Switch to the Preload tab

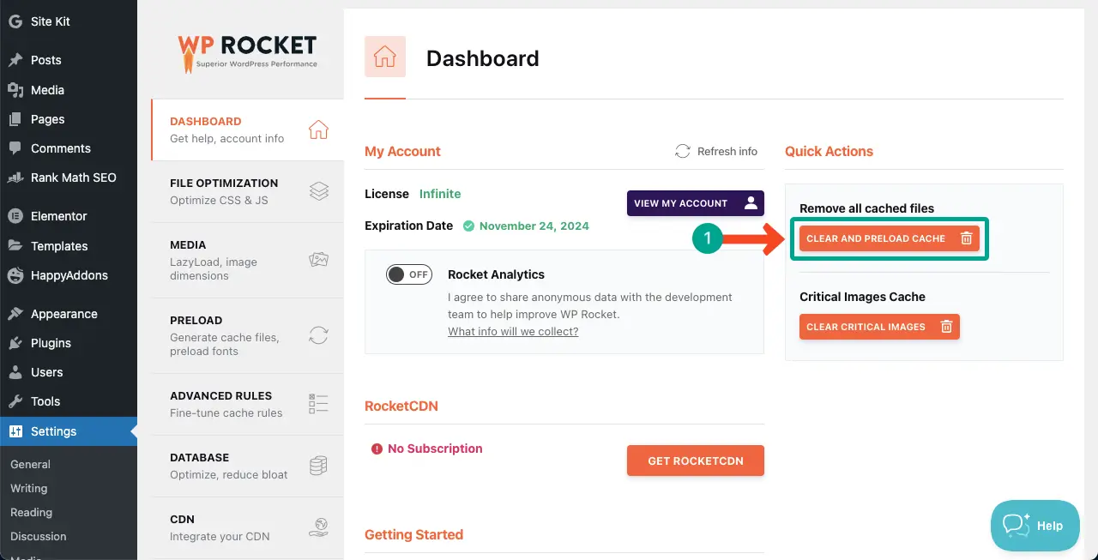click(x=248, y=335)
